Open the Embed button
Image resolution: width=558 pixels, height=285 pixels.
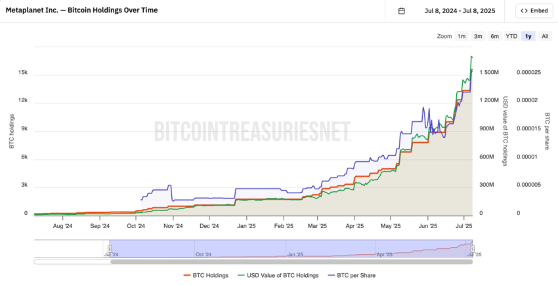click(x=534, y=10)
